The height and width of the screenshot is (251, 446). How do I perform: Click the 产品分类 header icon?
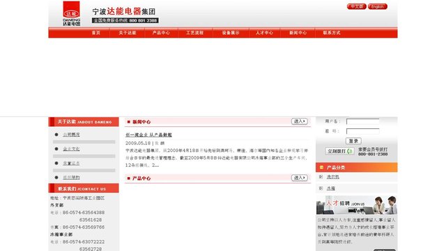point(321,167)
